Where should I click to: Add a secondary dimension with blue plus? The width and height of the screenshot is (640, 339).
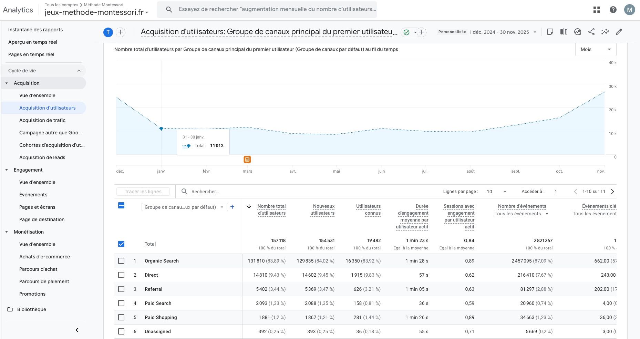coord(233,207)
